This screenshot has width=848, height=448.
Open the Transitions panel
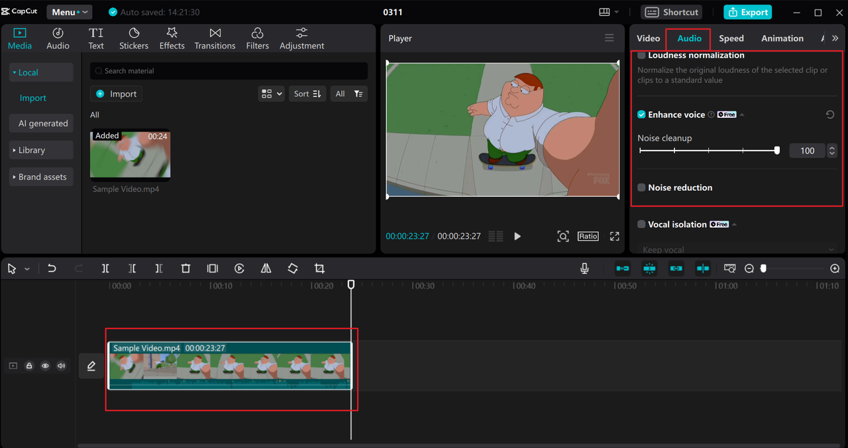tap(215, 38)
